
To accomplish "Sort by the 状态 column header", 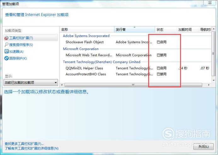I will (x=166, y=30).
